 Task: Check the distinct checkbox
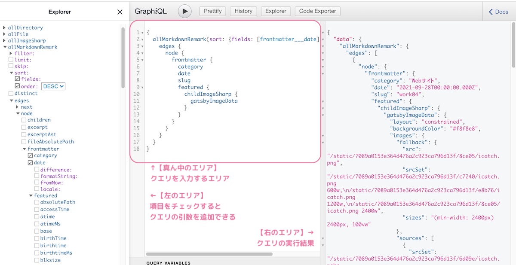[x=11, y=93]
